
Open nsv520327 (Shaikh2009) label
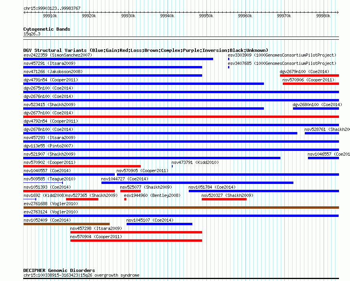(x=227, y=195)
